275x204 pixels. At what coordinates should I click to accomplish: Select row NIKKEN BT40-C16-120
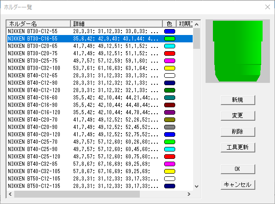100,112
